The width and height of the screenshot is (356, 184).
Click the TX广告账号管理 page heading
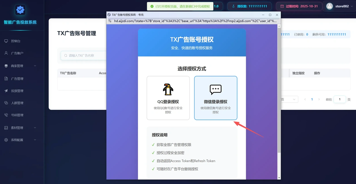click(77, 33)
